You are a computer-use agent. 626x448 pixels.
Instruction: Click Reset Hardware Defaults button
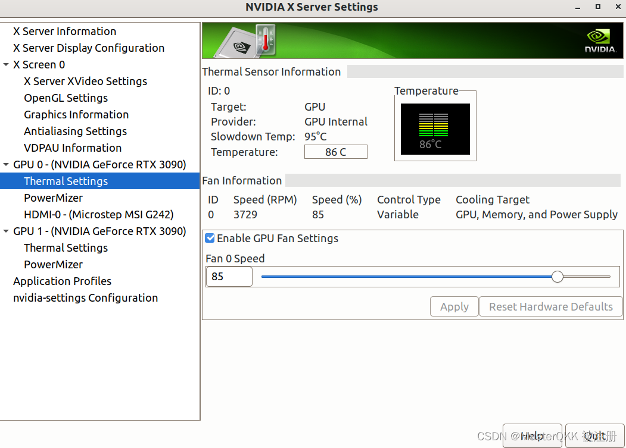[x=550, y=306]
